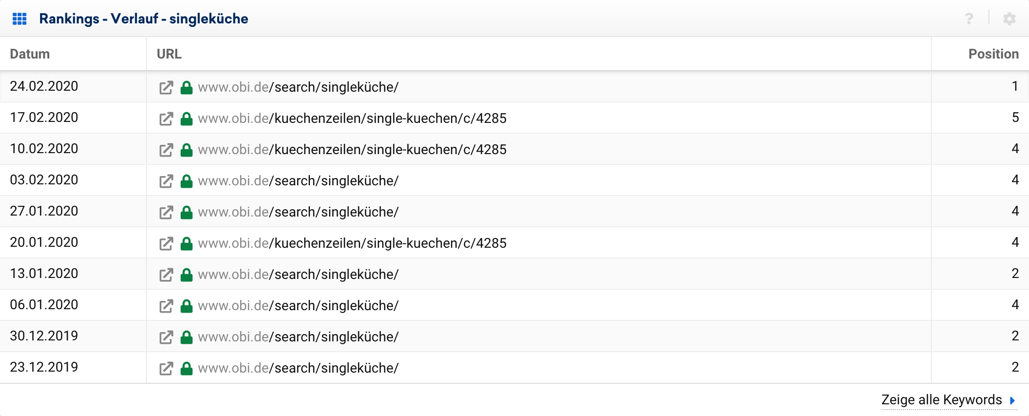Open the obi.de search URL dated 06.01.2020
Viewport: 1029px width, 416px height.
pyautogui.click(x=298, y=306)
